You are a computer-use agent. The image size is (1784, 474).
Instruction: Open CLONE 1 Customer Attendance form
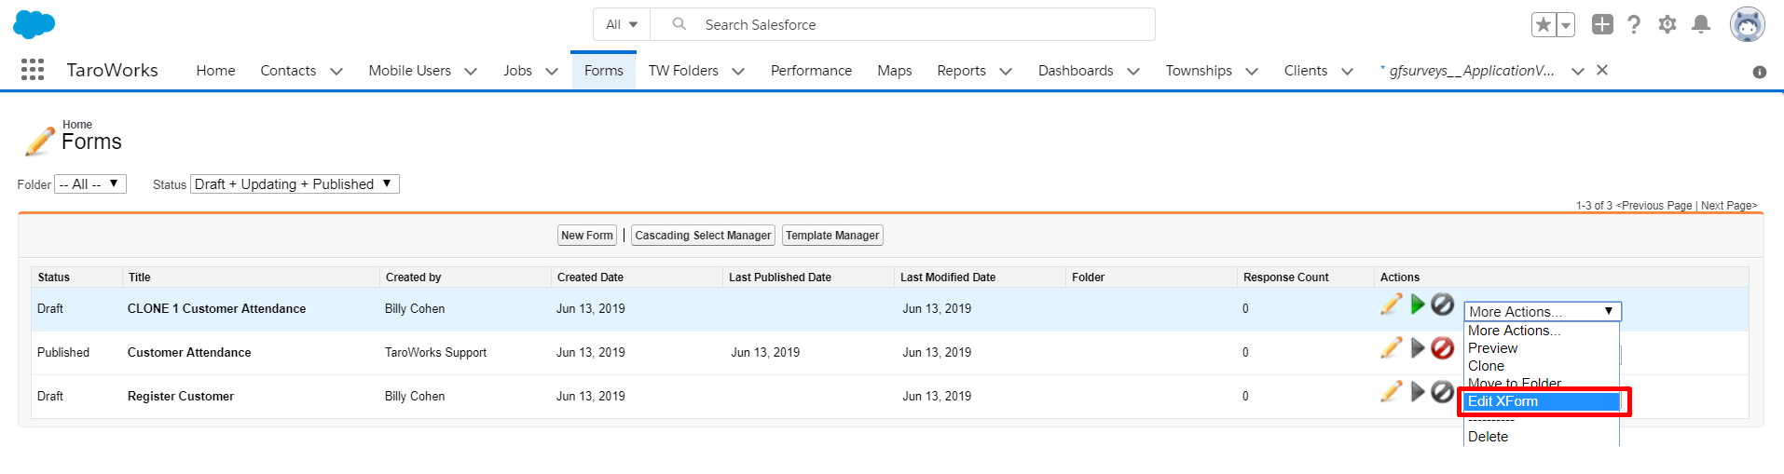tap(216, 309)
